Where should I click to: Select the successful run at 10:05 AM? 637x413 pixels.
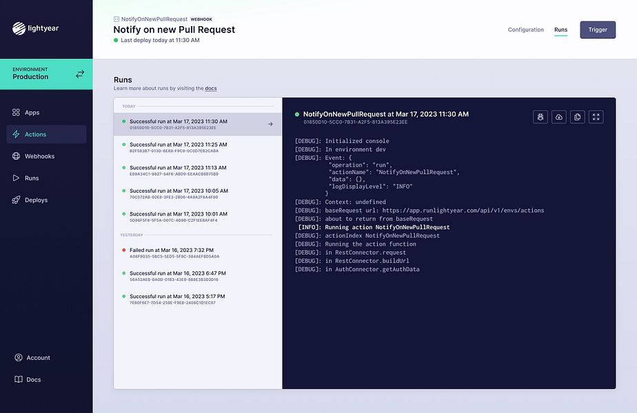[197, 193]
